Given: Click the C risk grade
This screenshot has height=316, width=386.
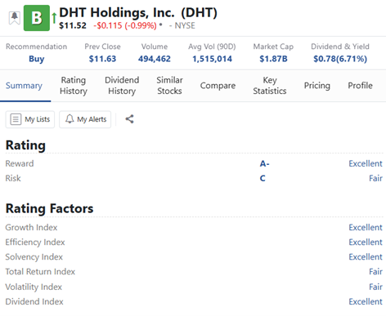Looking at the screenshot, I should point(263,178).
